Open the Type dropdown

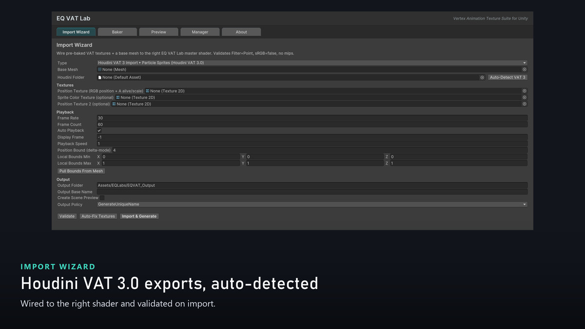[x=312, y=63]
